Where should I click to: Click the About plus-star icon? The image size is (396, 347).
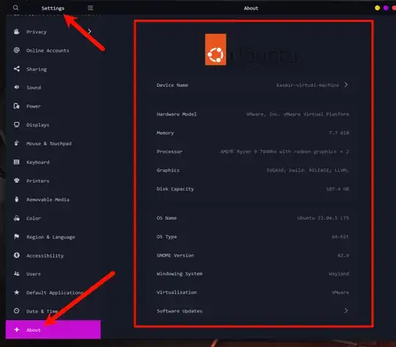pyautogui.click(x=17, y=329)
